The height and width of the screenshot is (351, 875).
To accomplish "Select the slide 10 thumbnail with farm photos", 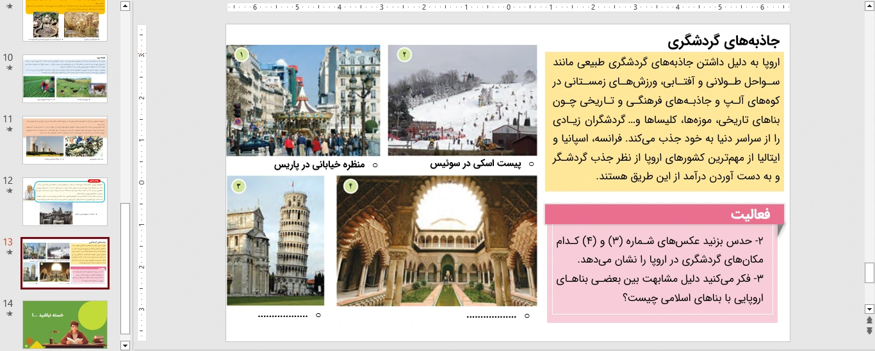I will point(65,78).
